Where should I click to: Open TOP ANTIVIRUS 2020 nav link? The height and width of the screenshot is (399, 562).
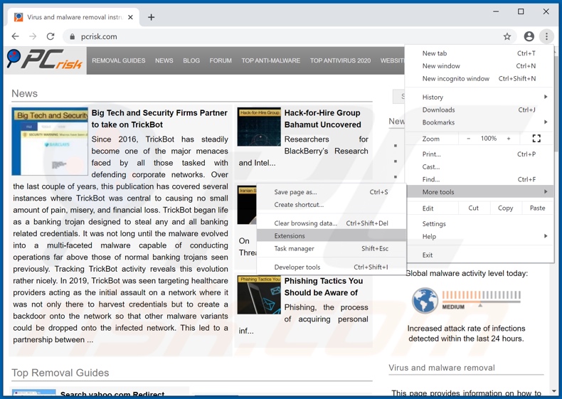tap(340, 60)
